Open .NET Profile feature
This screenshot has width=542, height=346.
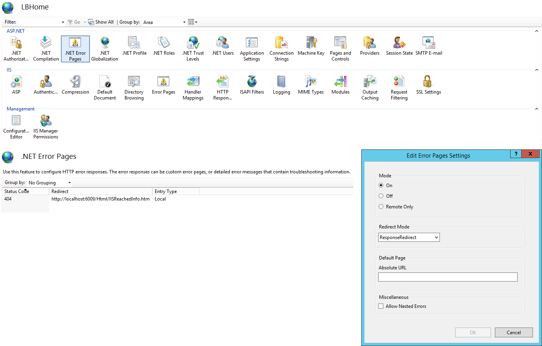tap(134, 46)
